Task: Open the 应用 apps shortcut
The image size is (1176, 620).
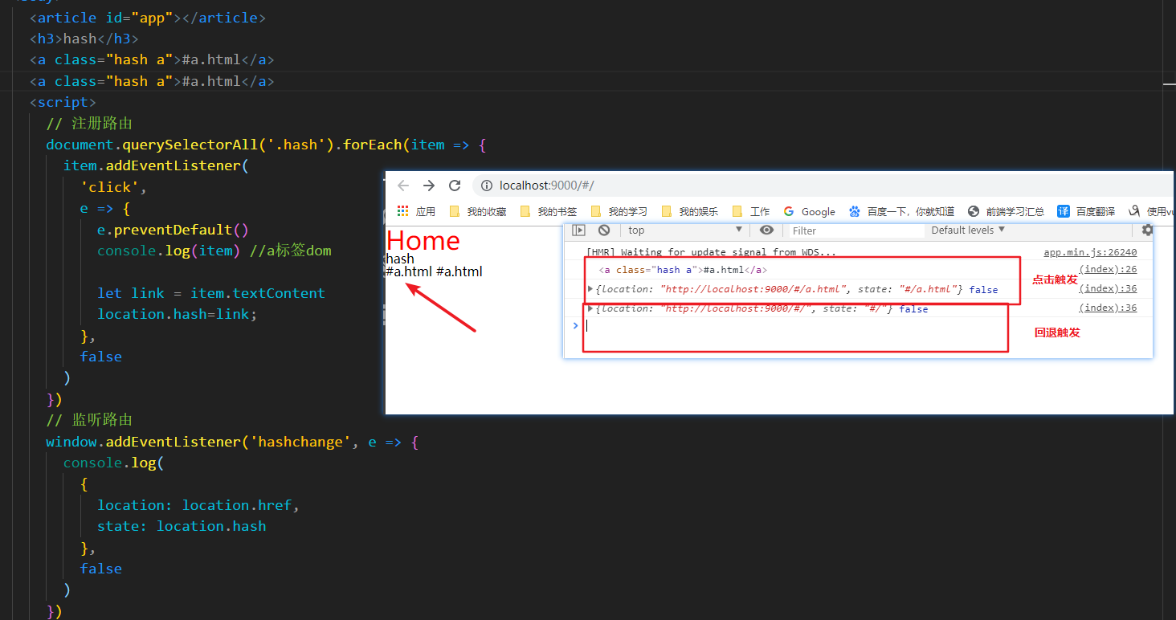Action: click(x=416, y=211)
